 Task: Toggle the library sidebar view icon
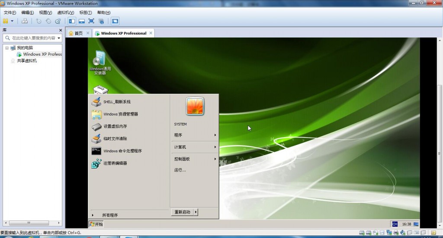(x=72, y=21)
